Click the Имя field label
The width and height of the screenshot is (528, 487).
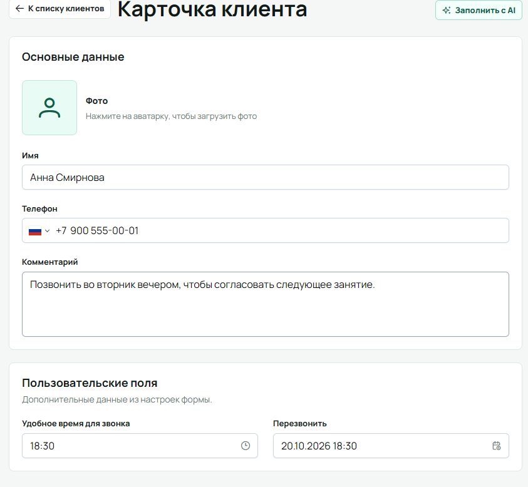[30, 156]
